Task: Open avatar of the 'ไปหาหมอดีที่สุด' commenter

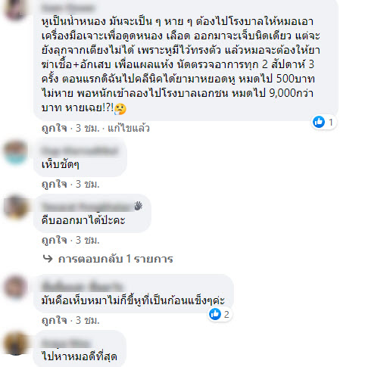Action: 15,344
